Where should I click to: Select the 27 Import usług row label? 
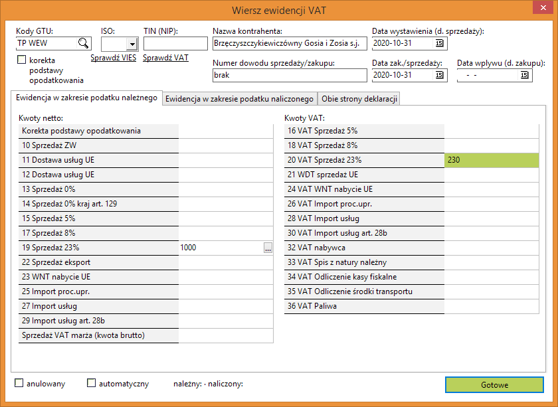click(x=98, y=306)
